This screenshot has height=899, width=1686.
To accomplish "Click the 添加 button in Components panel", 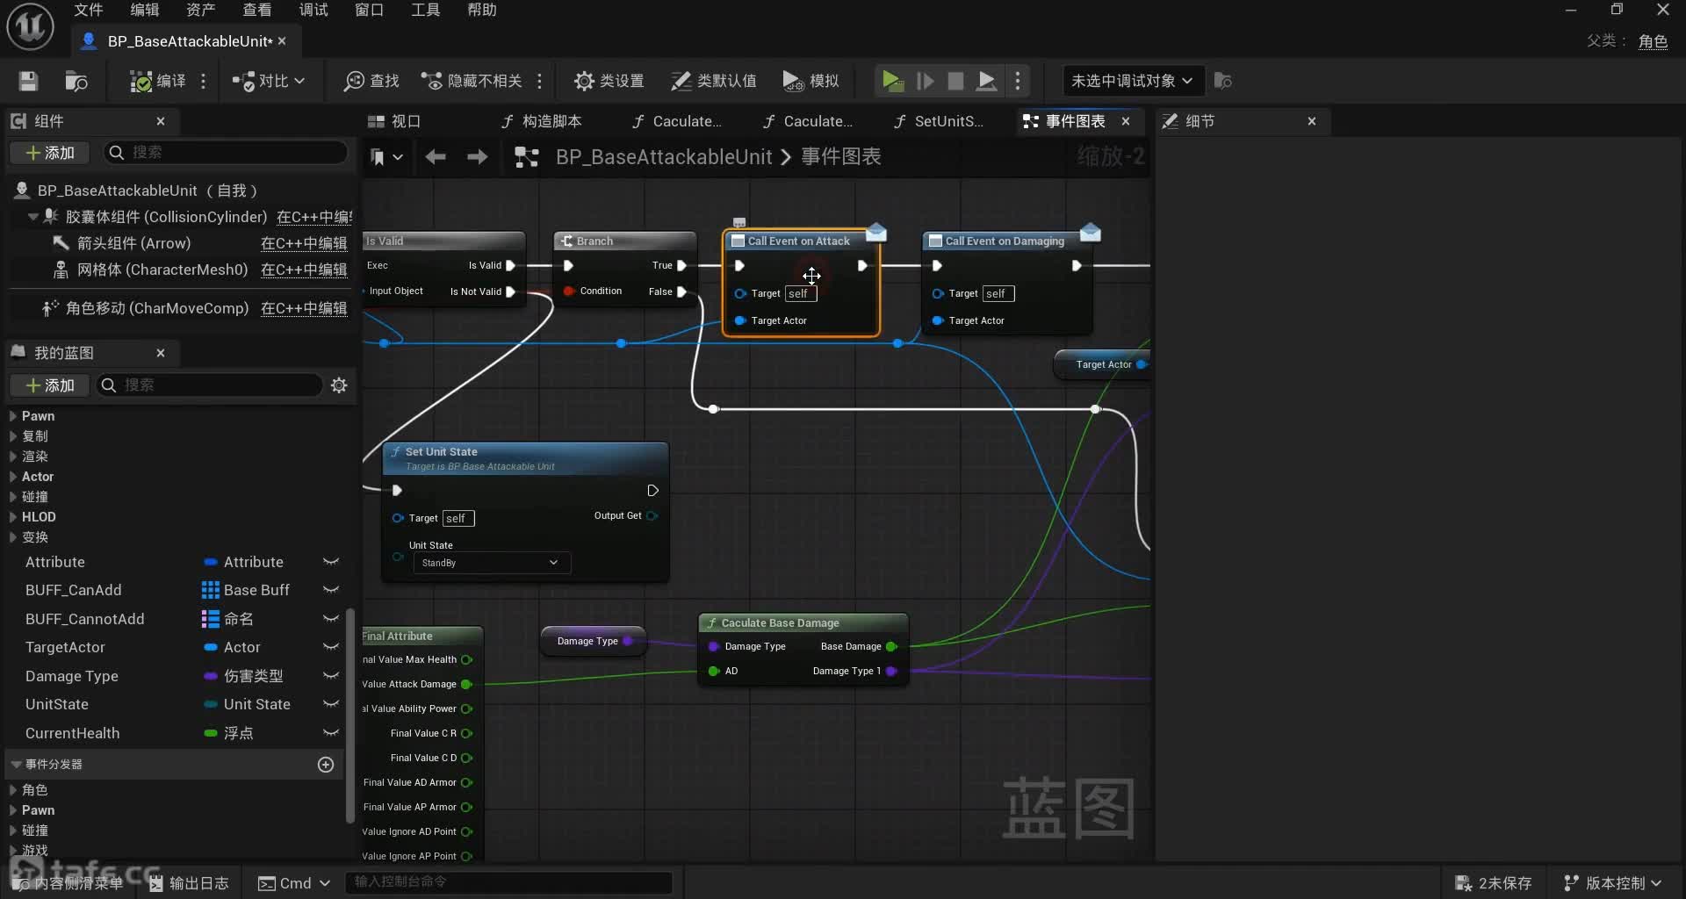I will click(x=51, y=153).
